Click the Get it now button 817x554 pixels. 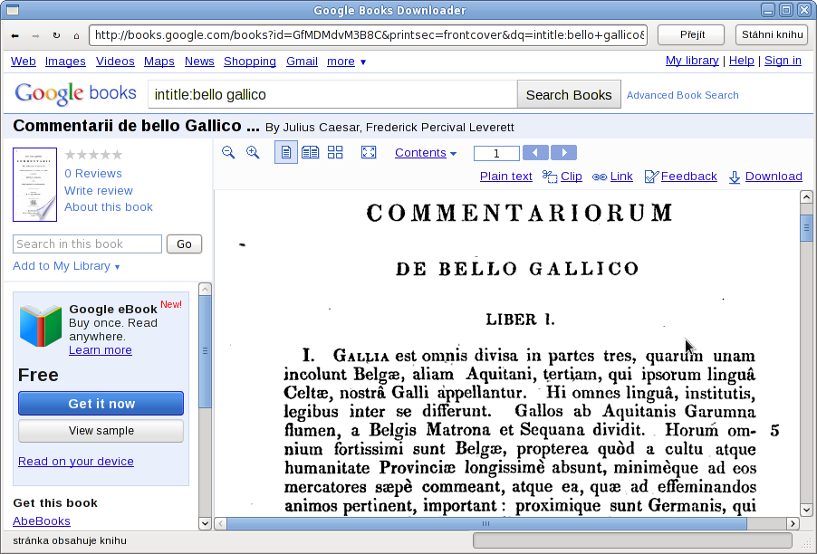tap(101, 404)
